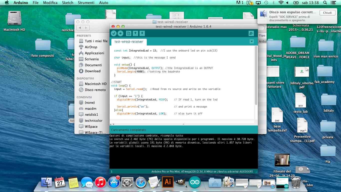This screenshot has height=192, width=341.
Task: Click the menu bar clock showing sab 13:38
Action: coord(311,3)
